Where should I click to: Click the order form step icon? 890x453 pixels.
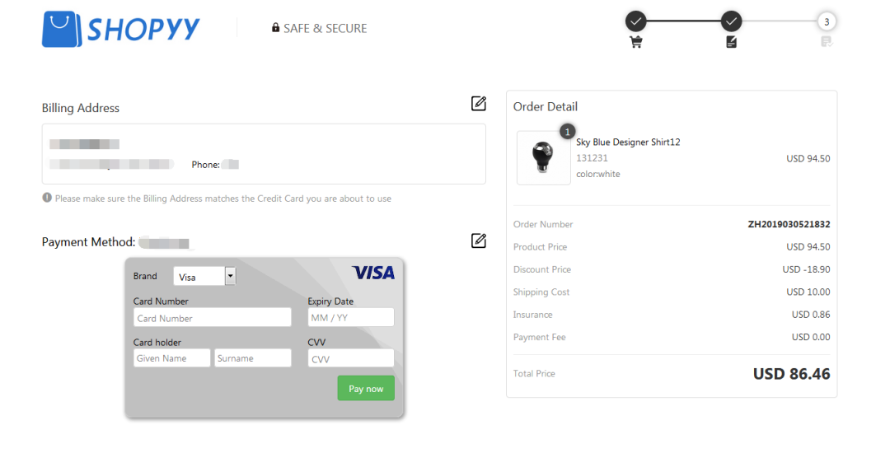point(731,42)
